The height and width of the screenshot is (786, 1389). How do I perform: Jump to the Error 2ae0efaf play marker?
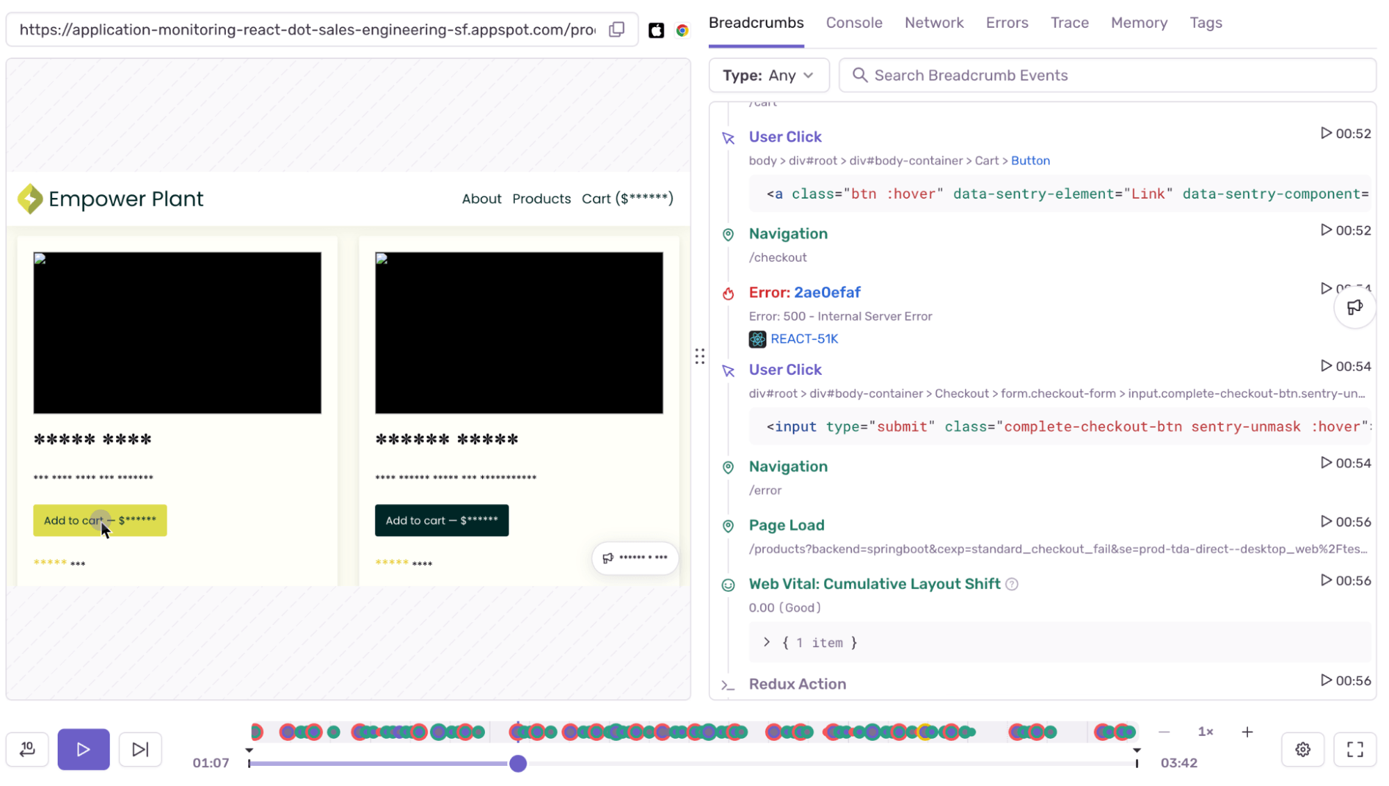click(1326, 289)
